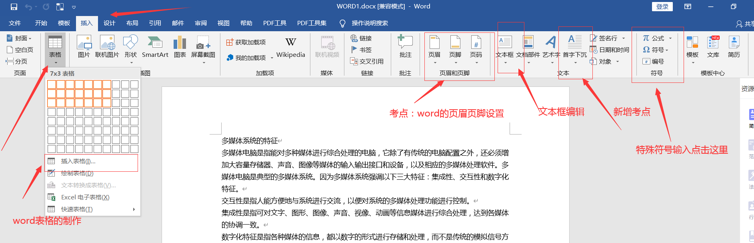The height and width of the screenshot is (243, 754).
Task: Open the 文库 library button
Action: 713,46
